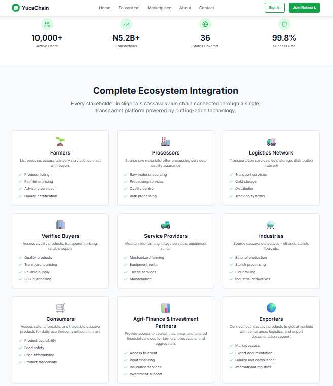Screen dimensions: 333x386
Task: Click the Sign In button
Action: click(275, 8)
